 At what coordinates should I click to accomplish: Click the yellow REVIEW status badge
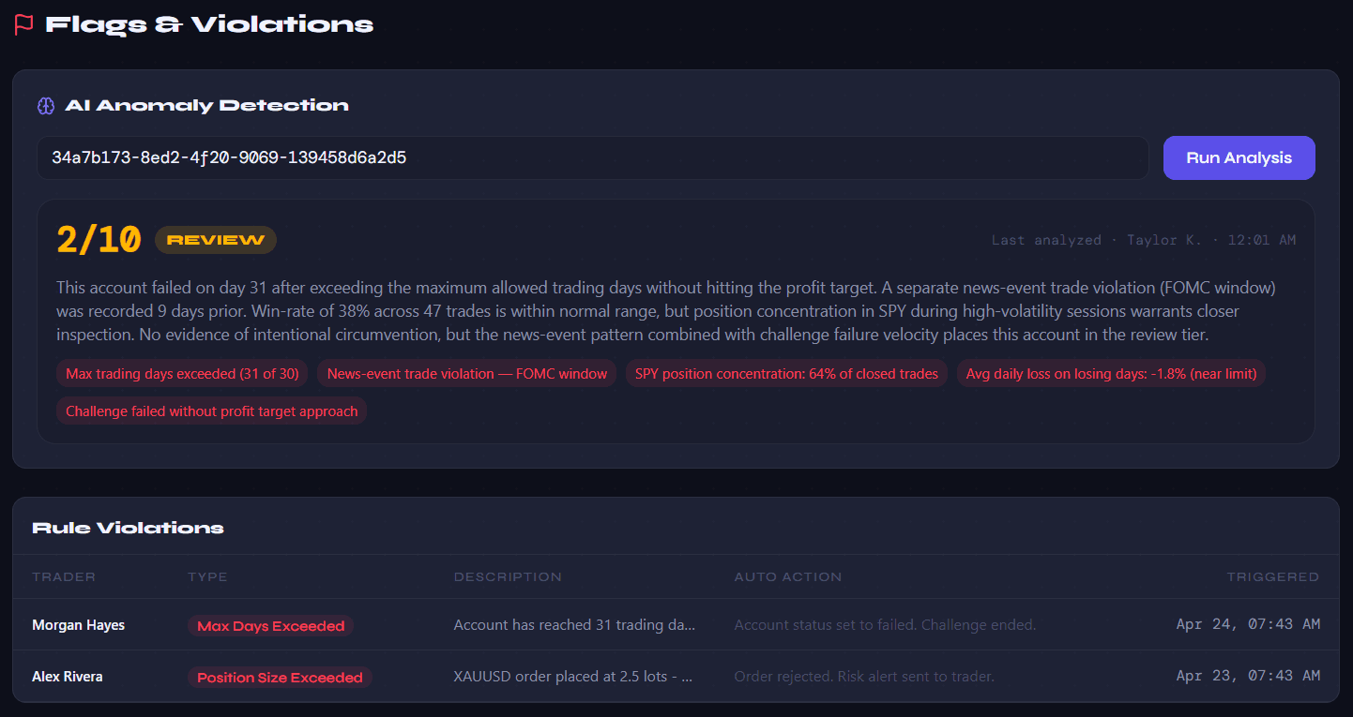[x=216, y=240]
